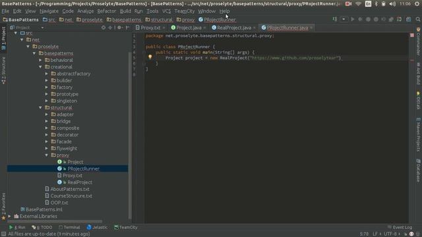Click the Debug toolbar icon
Screen dimensions: 422x237
360,19
